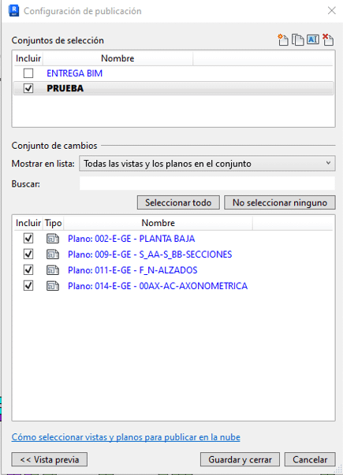Click Guardar y cerrar button
343x475 pixels.
coord(240,459)
